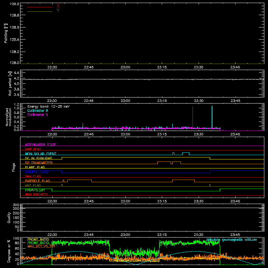Click the wide NON_SOLAR_EVENT cyan pulse
This screenshot has width=268, height=268.
click(x=186, y=154)
